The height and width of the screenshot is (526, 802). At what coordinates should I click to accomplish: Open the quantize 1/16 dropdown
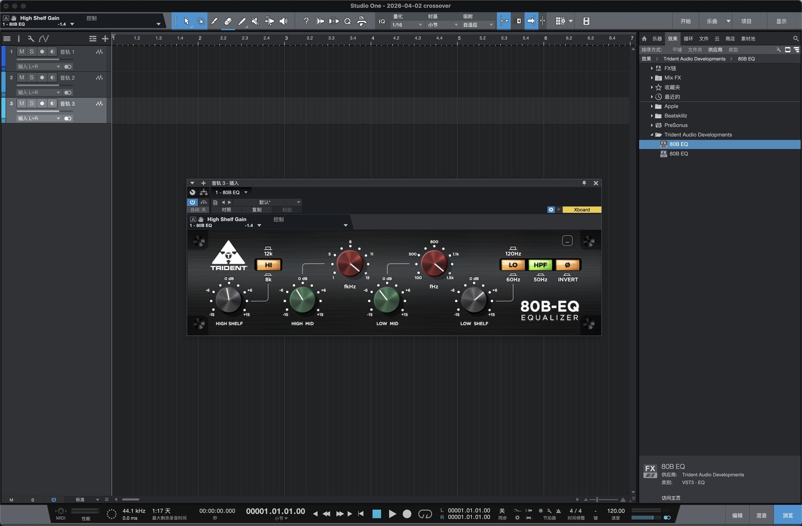point(407,25)
